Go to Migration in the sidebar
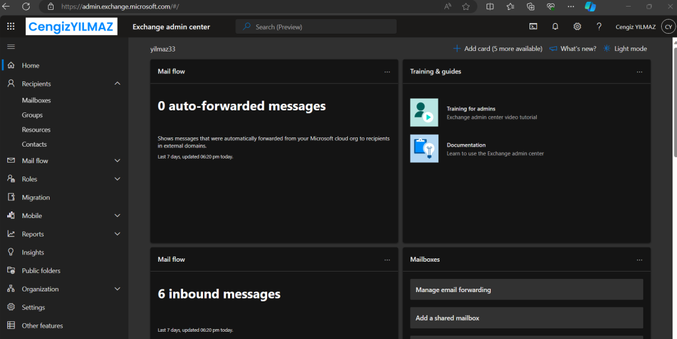Image resolution: width=677 pixels, height=339 pixels. click(36, 198)
